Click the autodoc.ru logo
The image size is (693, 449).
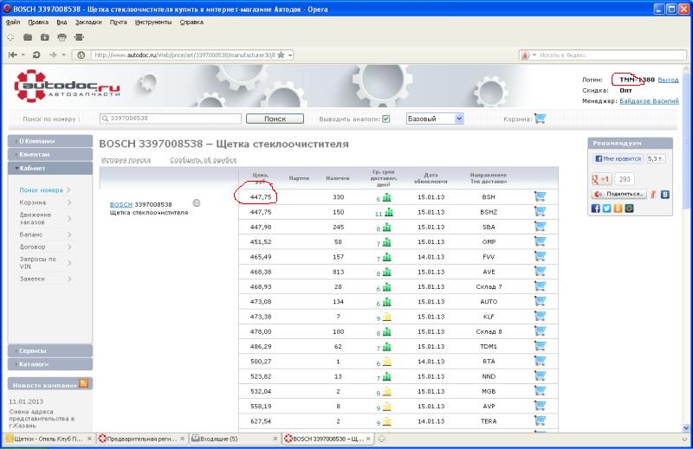67,87
